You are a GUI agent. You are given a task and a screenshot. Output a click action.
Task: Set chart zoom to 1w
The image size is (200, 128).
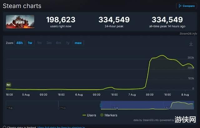tap(30, 43)
